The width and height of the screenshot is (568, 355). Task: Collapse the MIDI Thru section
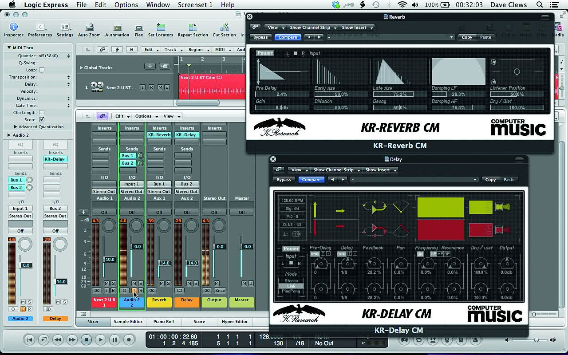pyautogui.click(x=9, y=47)
